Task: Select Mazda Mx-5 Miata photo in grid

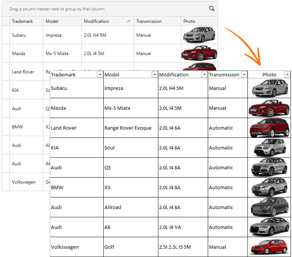Action: click(x=199, y=53)
